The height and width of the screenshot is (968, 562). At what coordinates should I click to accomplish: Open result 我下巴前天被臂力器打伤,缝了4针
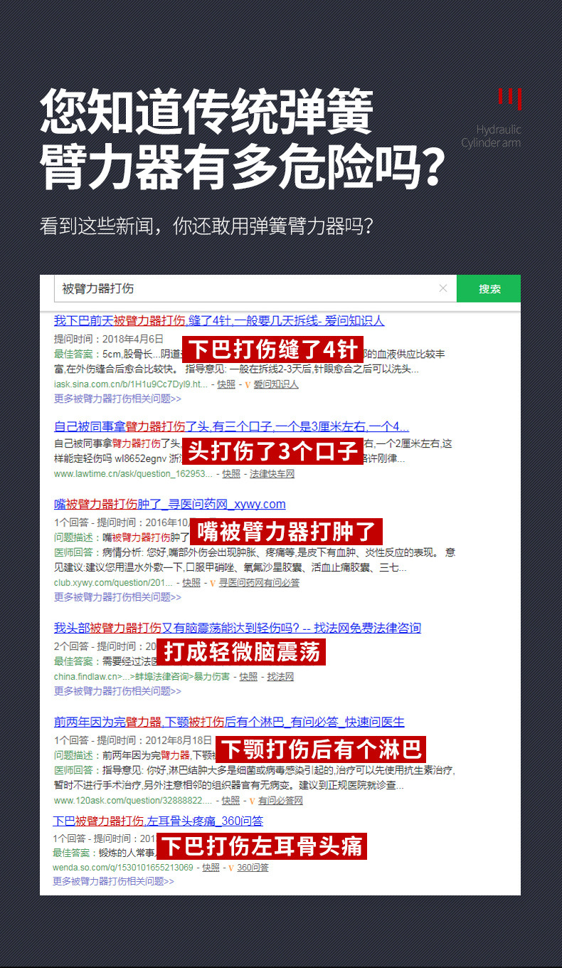point(219,320)
